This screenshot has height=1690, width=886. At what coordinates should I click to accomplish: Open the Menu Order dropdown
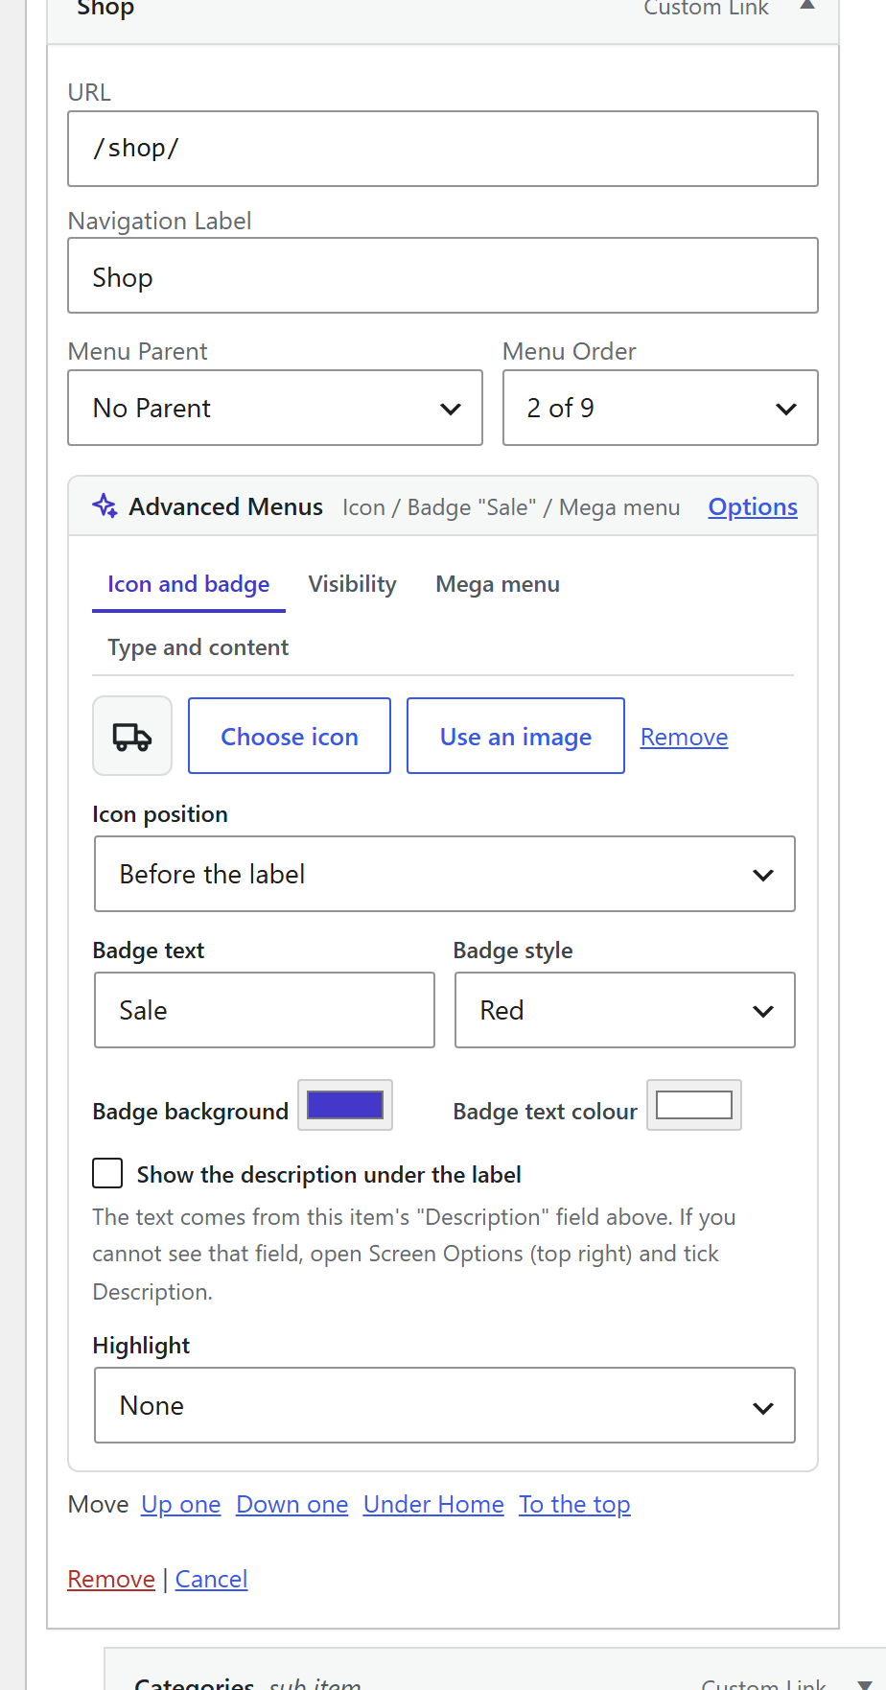660,408
